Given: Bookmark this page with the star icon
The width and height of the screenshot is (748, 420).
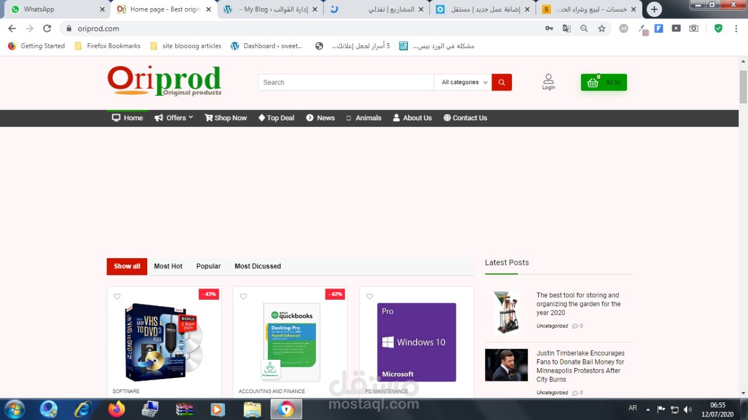Looking at the screenshot, I should coord(602,28).
